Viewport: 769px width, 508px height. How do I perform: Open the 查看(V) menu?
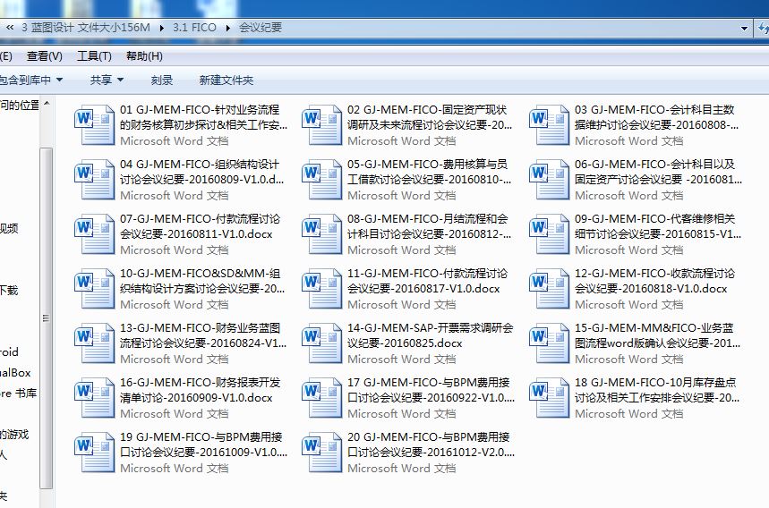(45, 56)
